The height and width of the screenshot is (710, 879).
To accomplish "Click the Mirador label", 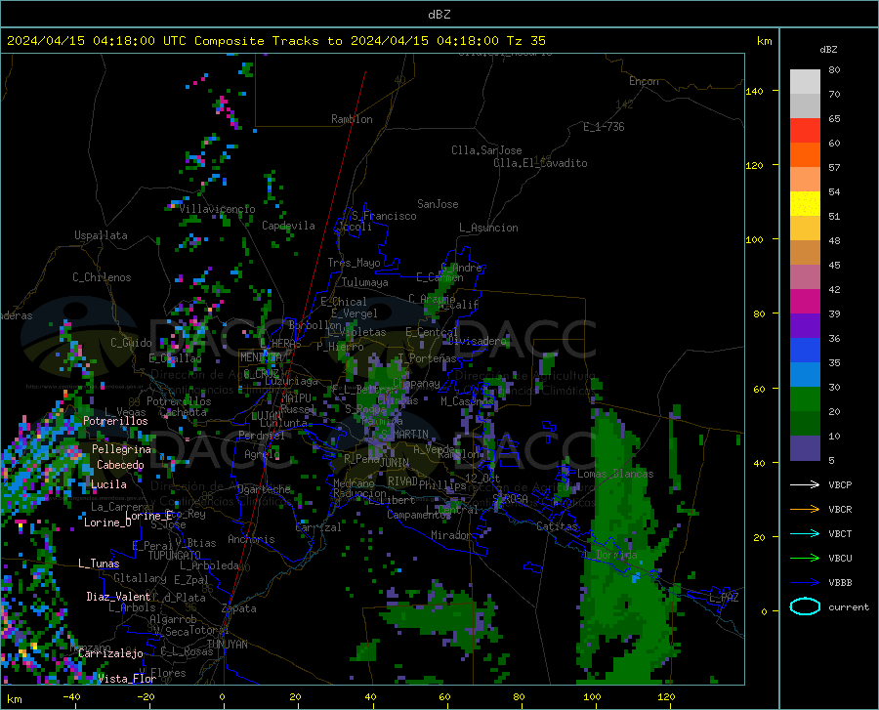I will click(450, 535).
